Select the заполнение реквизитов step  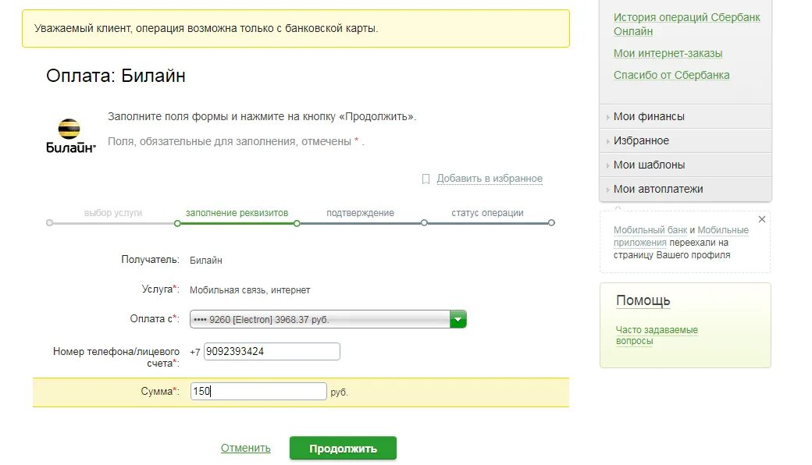[x=237, y=212]
